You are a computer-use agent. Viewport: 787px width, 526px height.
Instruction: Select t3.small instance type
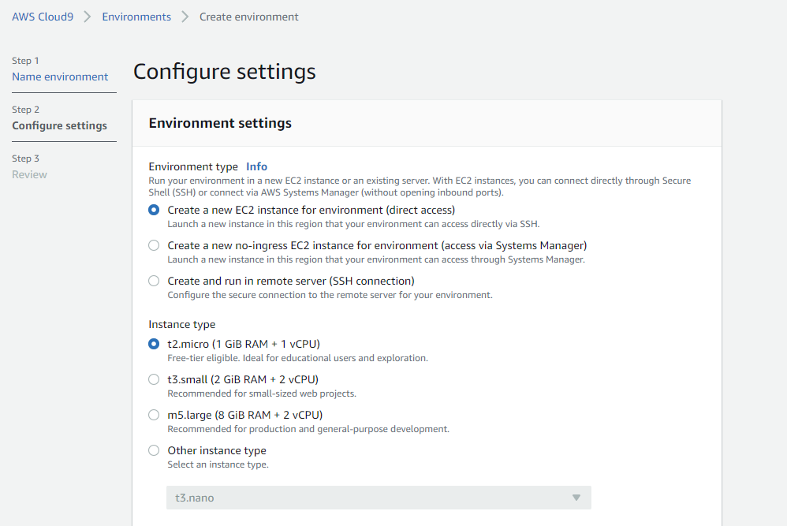tap(154, 379)
